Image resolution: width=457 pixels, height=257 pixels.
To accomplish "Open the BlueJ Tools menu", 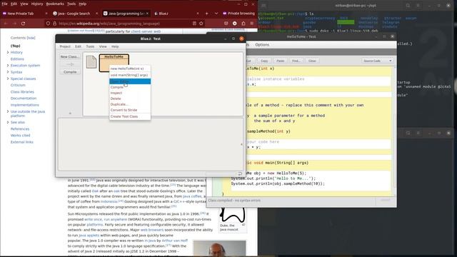I will [x=90, y=46].
